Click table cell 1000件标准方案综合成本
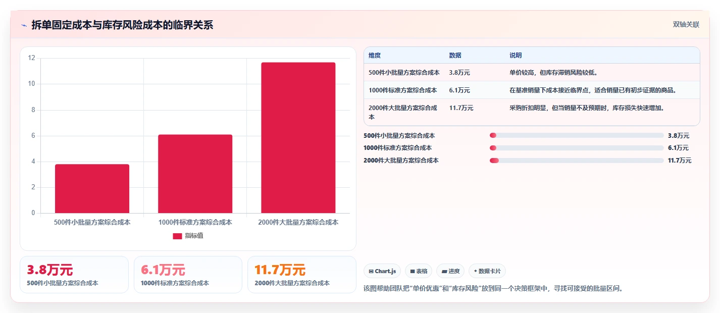Viewport: 720px width, 313px height. [403, 90]
